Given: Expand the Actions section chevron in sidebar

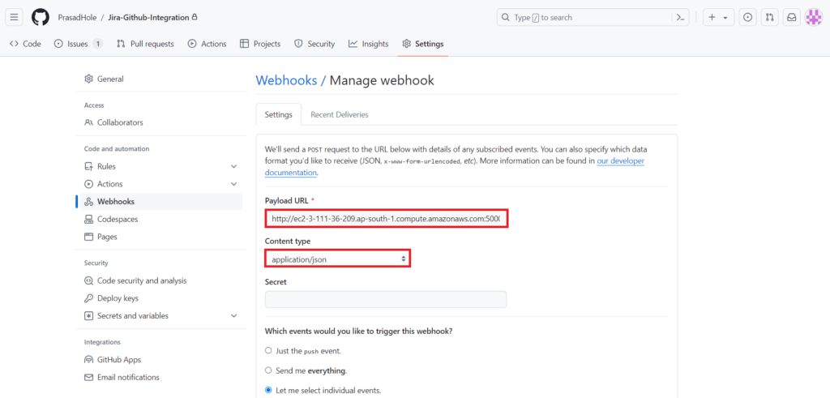Looking at the screenshot, I should (234, 184).
